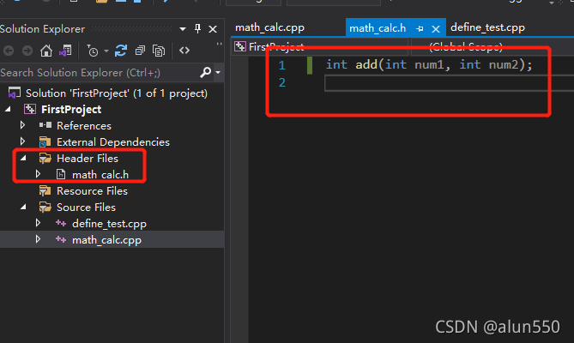Select the FirstProject project row

point(71,110)
